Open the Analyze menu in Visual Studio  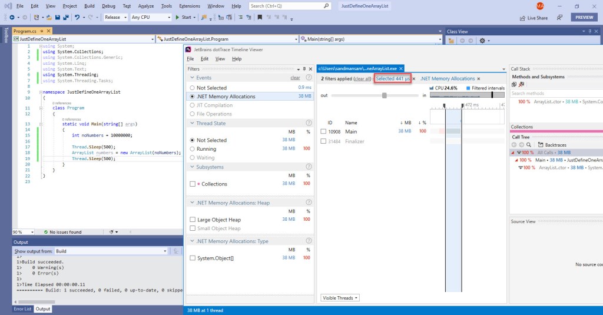tap(145, 6)
